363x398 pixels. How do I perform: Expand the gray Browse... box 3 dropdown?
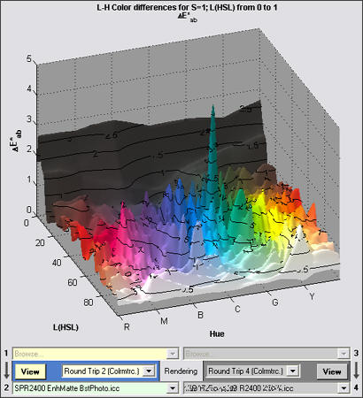pos(344,353)
